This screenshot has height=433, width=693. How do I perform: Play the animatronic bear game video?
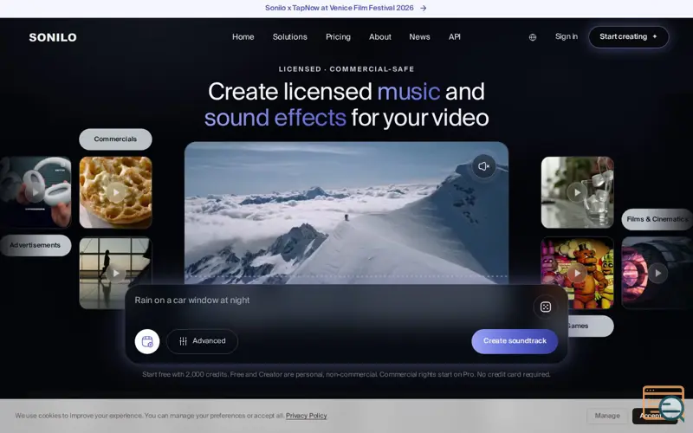point(577,273)
